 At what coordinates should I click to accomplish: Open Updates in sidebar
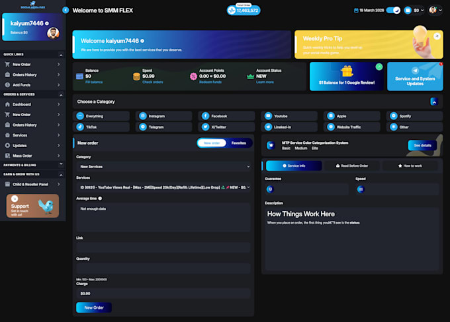pyautogui.click(x=32, y=145)
